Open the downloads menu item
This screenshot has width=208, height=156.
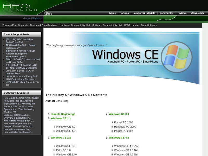click(x=197, y=13)
